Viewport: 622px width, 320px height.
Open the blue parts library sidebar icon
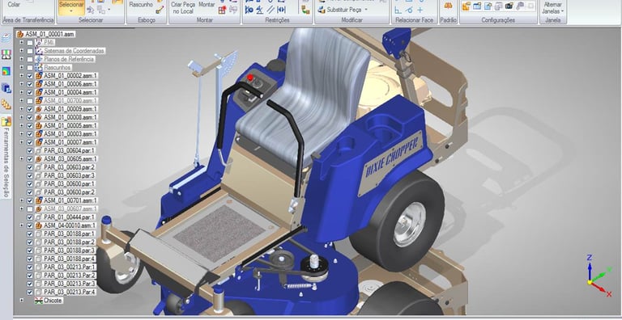point(6,88)
